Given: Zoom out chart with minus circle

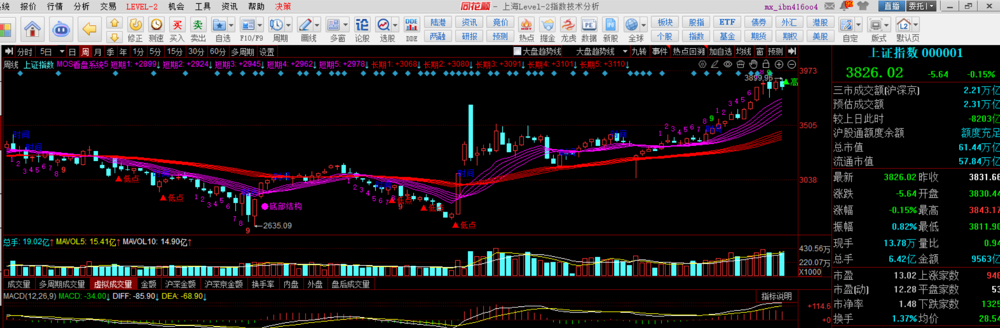Looking at the screenshot, I should coord(792,64).
